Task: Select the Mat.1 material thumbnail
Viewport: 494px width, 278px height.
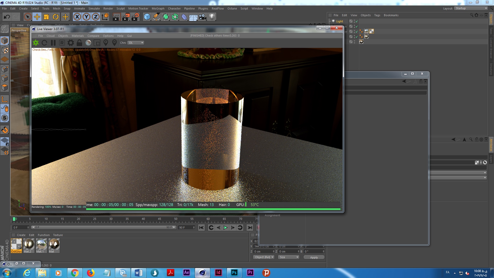Action: coord(41,246)
